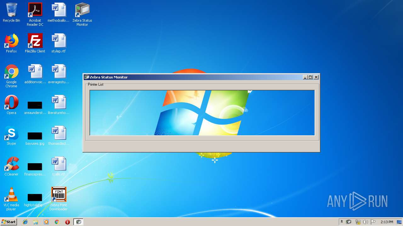Open Chrome from the taskbar

pyautogui.click(x=57, y=222)
